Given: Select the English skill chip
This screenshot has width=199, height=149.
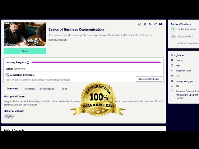Looking at the screenshot, I should tap(9, 116).
